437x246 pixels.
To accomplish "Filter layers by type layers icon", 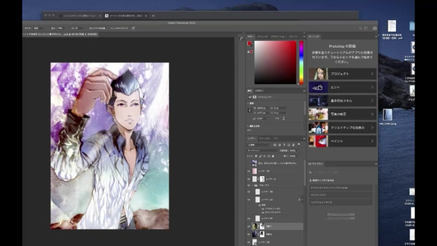I will point(284,145).
